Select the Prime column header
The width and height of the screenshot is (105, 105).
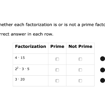[x=57, y=46]
